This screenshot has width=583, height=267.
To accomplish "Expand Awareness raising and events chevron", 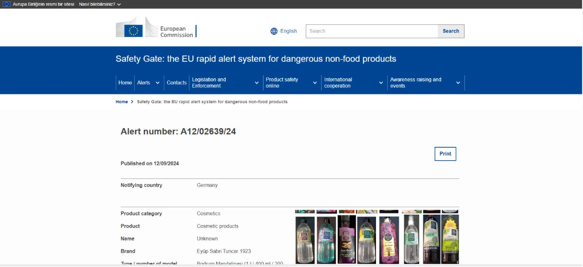I will [458, 83].
